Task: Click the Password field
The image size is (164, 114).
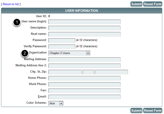Action: coord(62,40)
